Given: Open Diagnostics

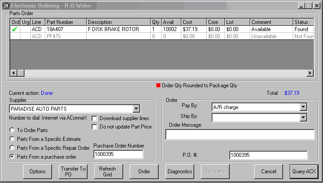Looking at the screenshot, I should click(x=179, y=171).
